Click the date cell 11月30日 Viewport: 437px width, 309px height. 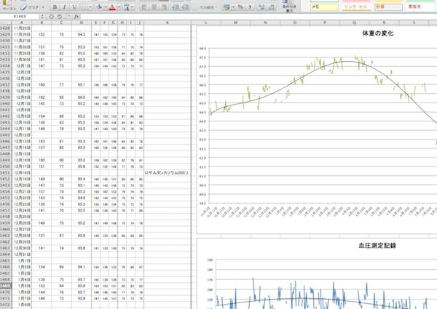pyautogui.click(x=22, y=60)
